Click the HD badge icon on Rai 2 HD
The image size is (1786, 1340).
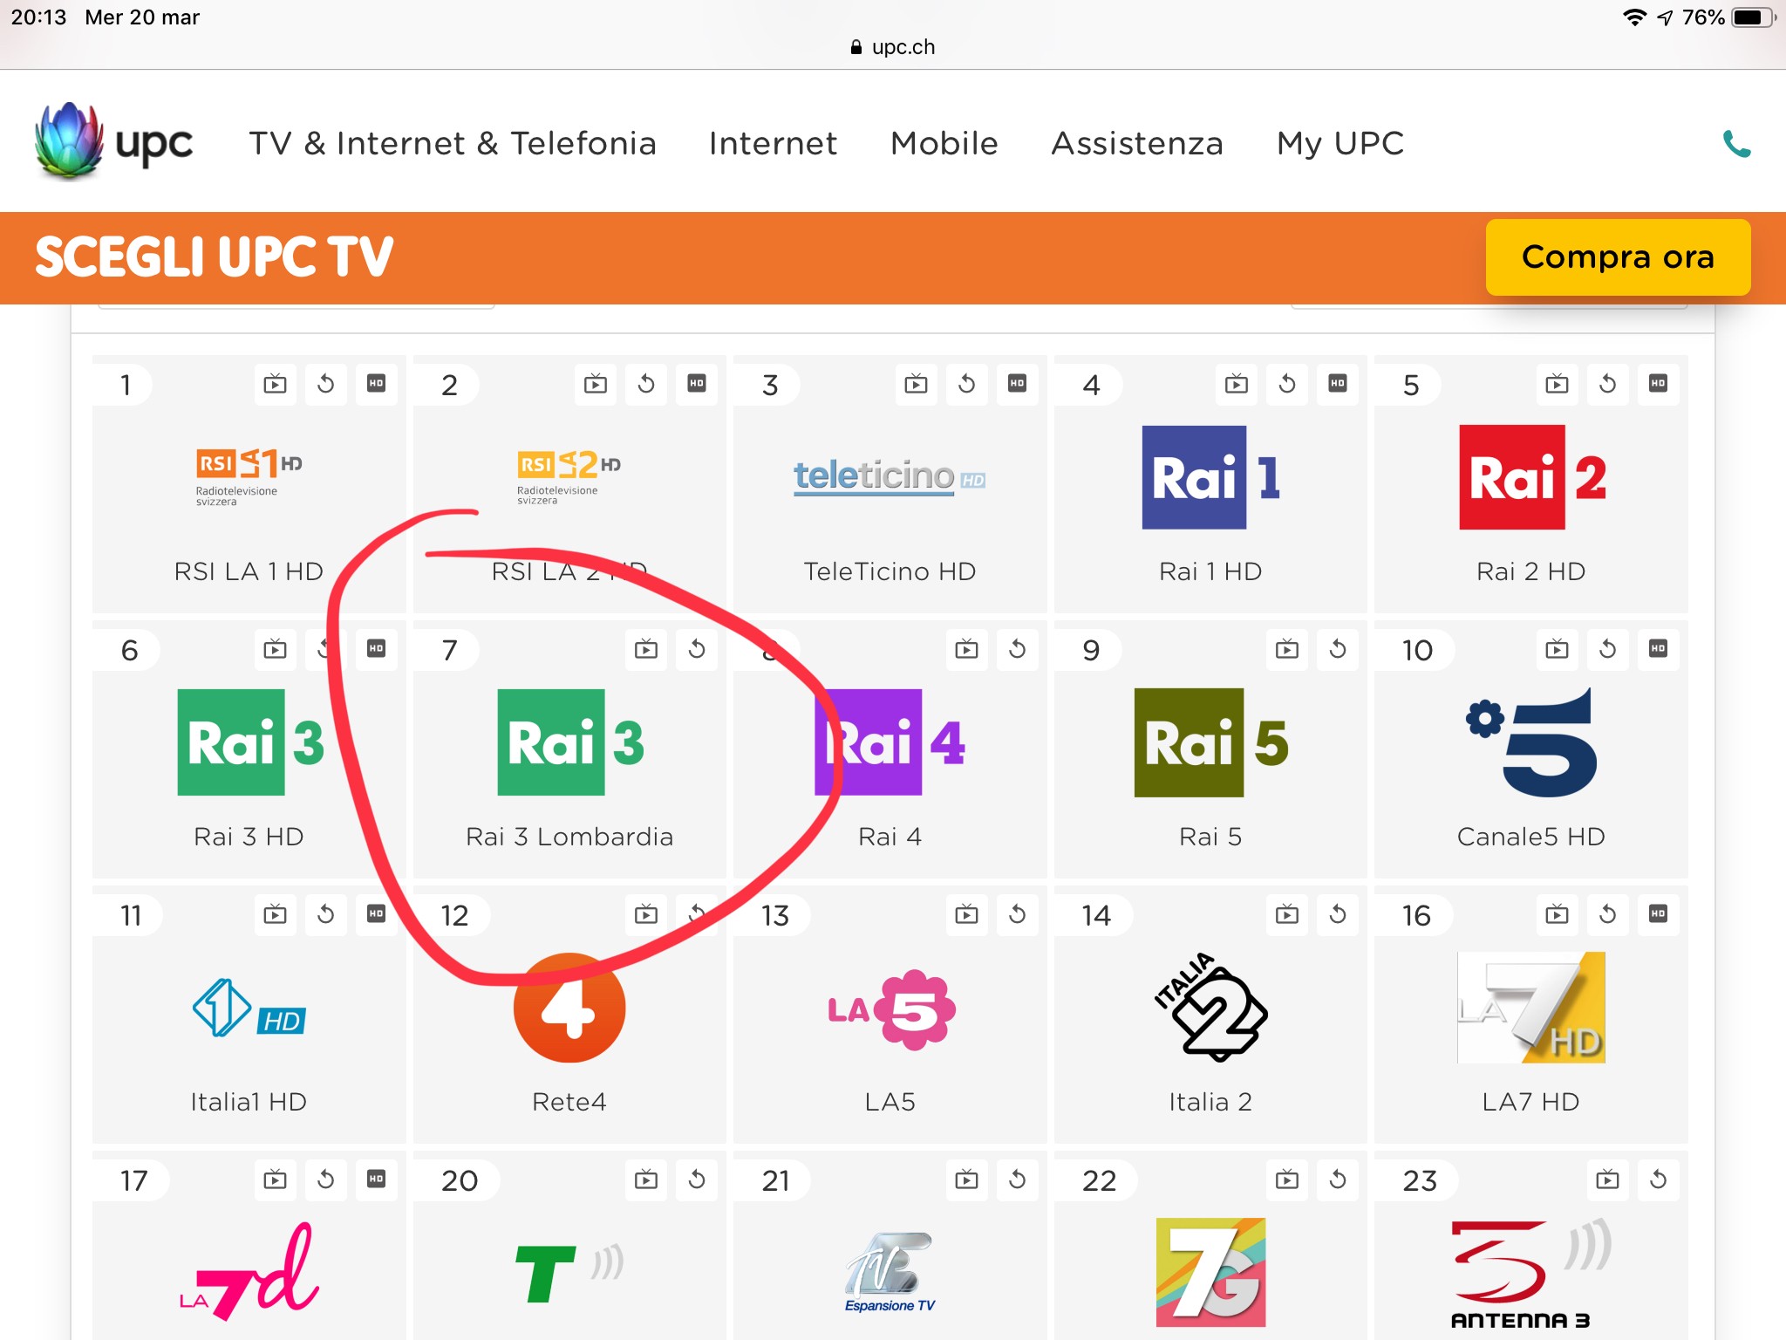1658,384
